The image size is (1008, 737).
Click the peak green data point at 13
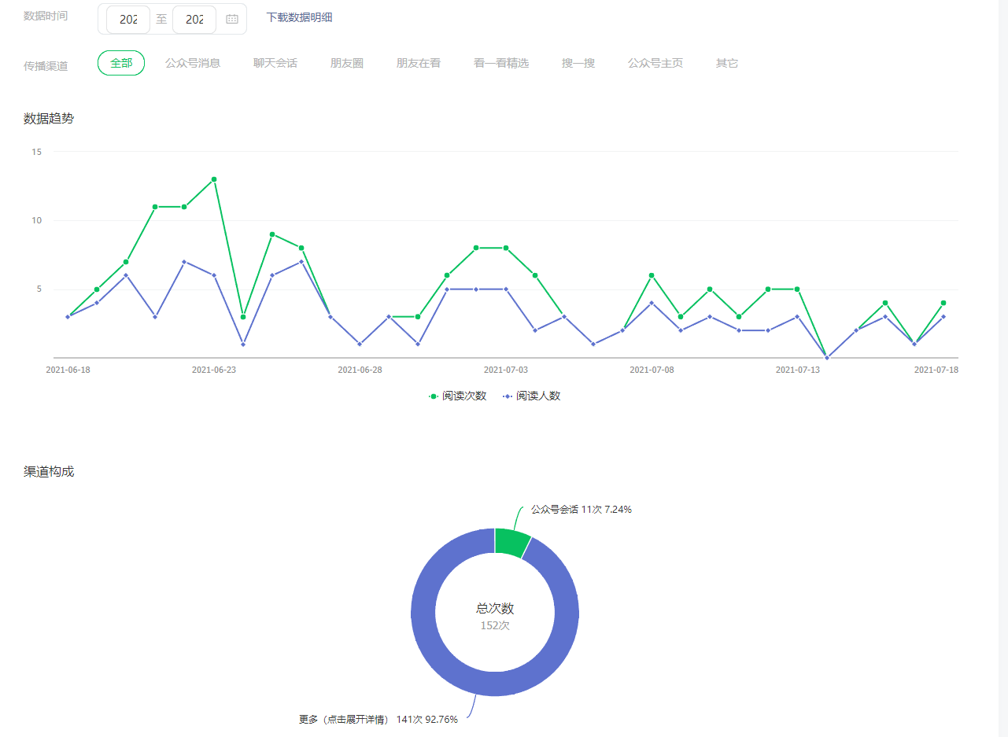(x=214, y=179)
